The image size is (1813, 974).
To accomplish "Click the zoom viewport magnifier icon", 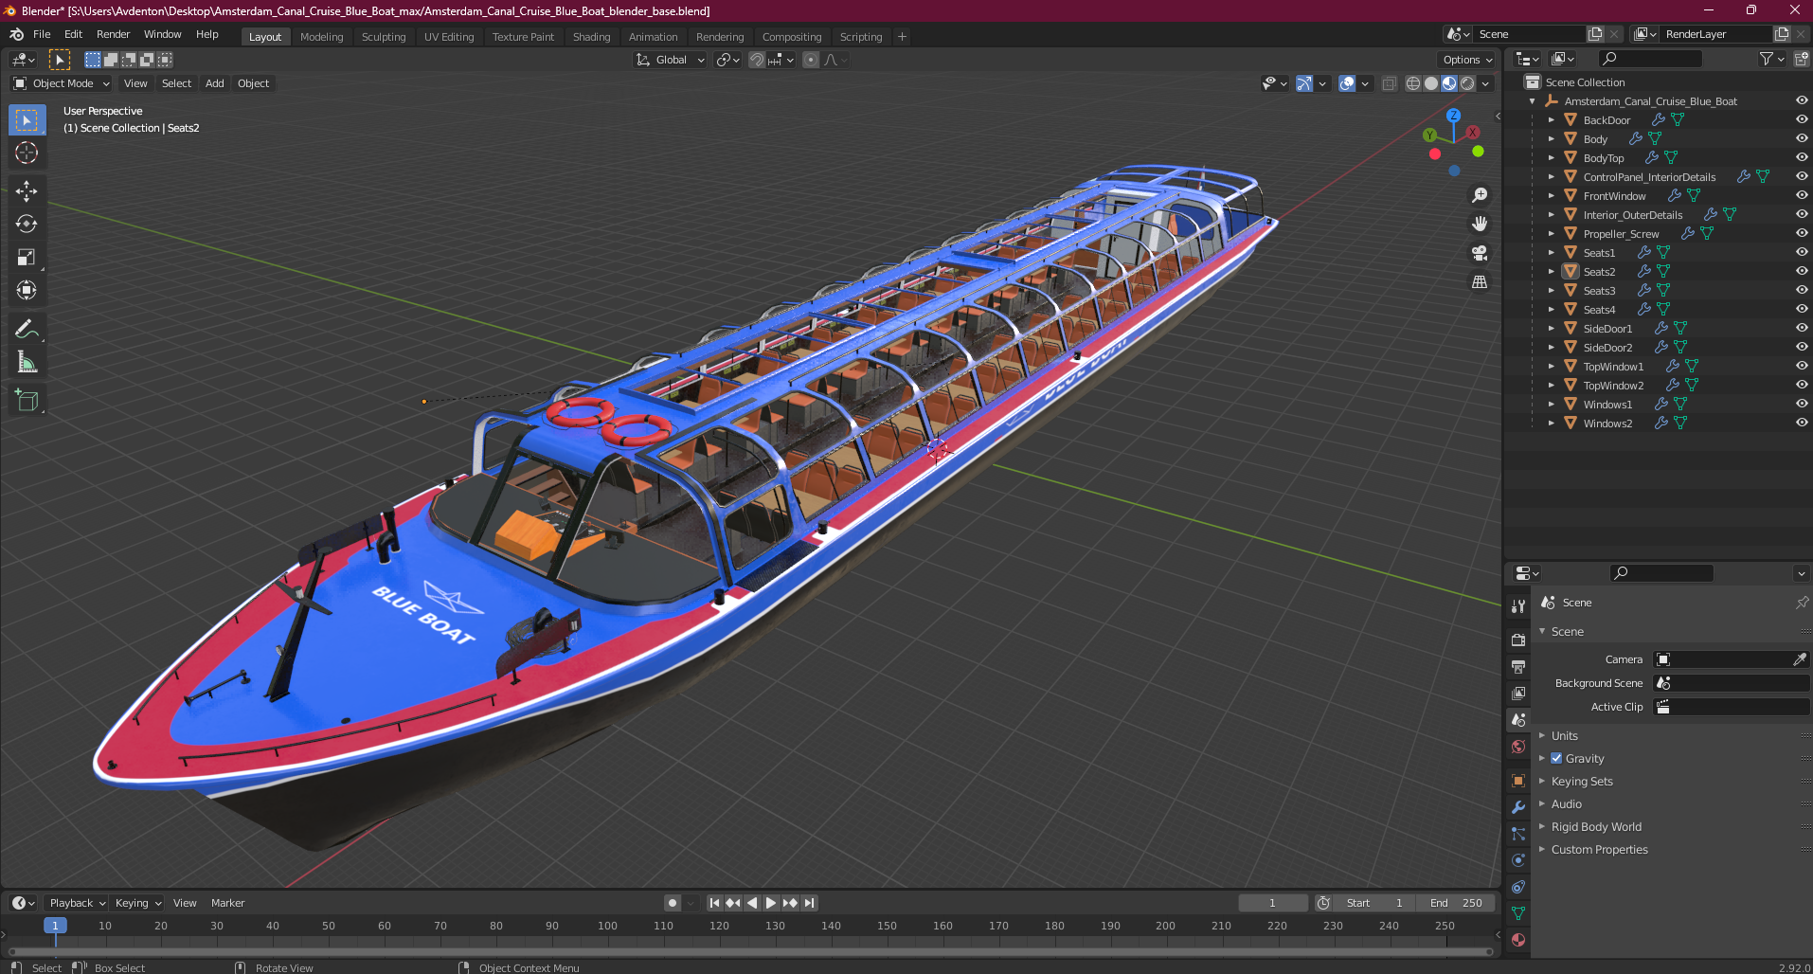I will [1480, 195].
